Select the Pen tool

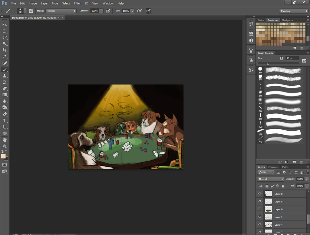point(5,114)
